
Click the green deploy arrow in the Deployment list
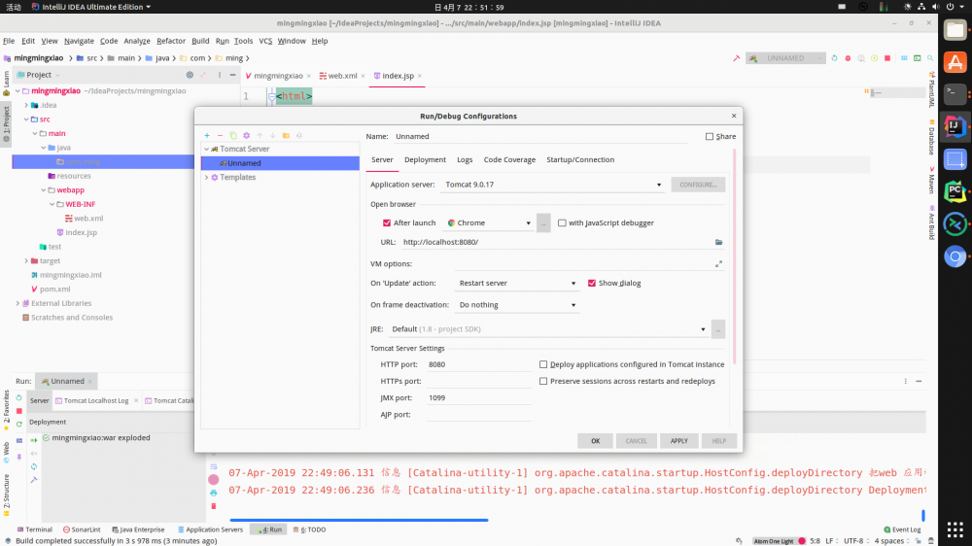[34, 440]
